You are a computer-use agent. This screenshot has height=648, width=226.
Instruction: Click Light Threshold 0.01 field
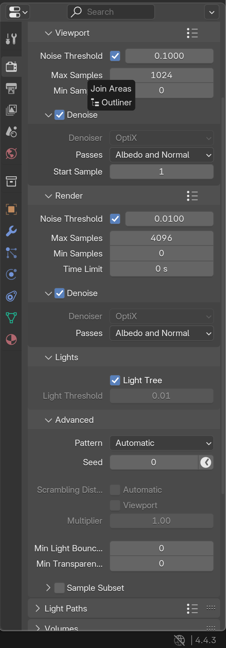click(x=162, y=396)
